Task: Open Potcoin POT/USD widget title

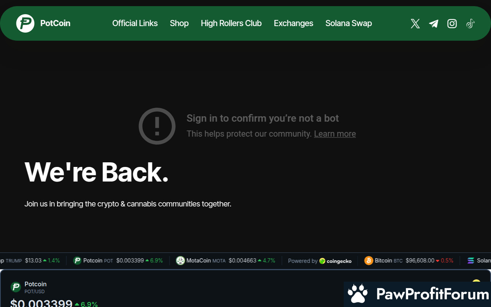Action: 36,284
